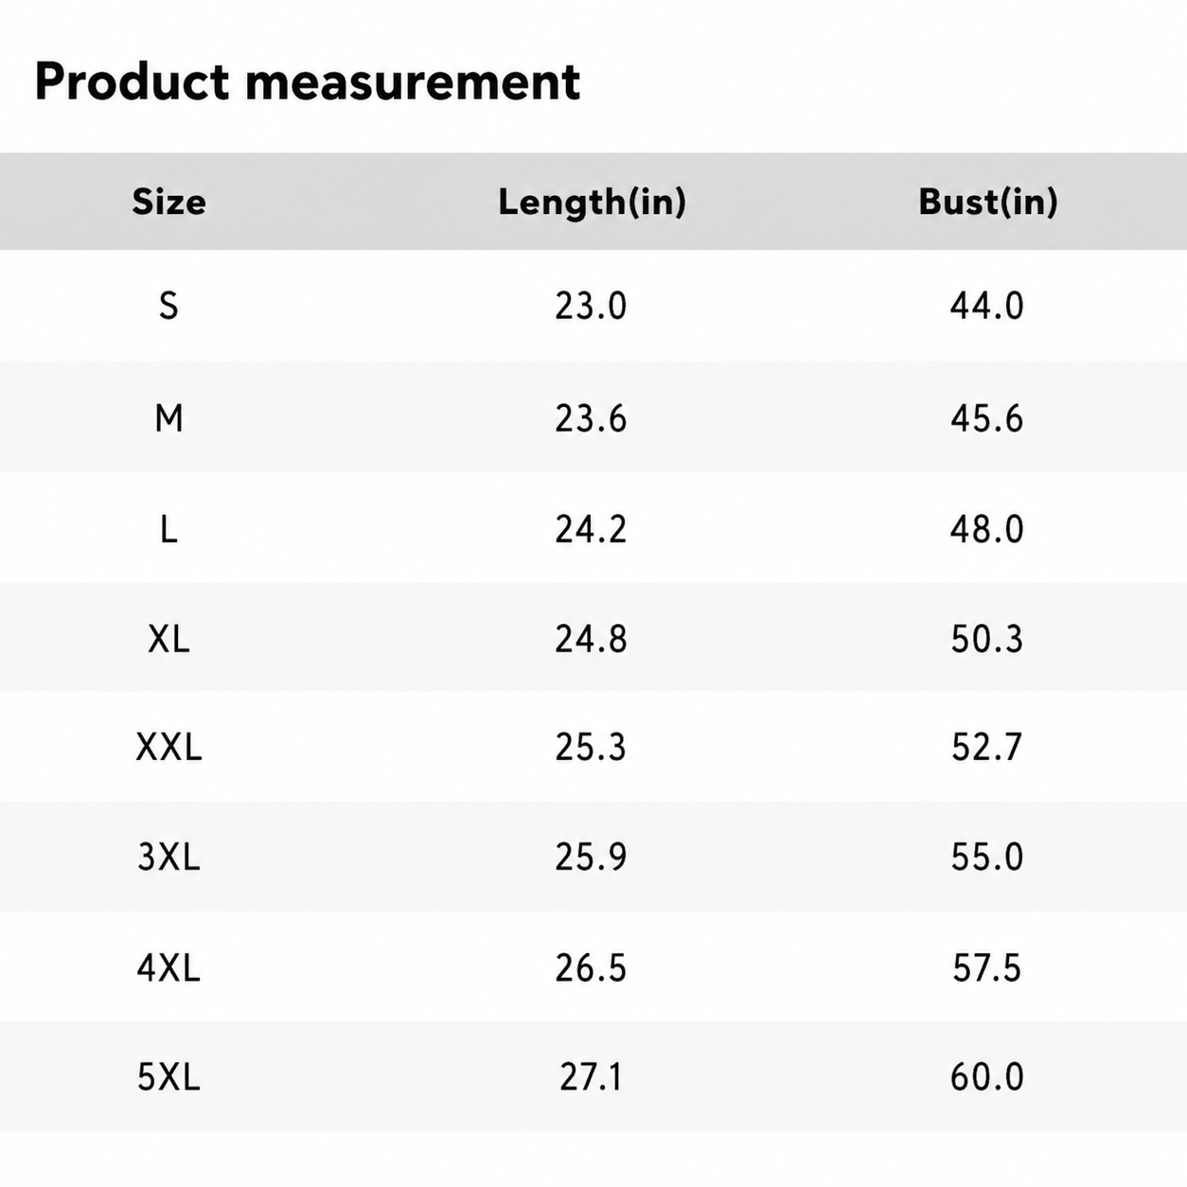Select the 45.6 bust value

[987, 417]
